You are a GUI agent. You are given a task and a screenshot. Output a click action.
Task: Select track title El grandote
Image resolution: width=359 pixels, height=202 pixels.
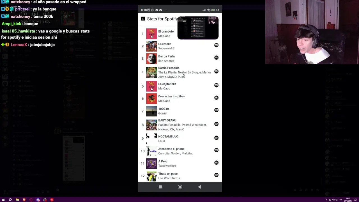coord(166,31)
